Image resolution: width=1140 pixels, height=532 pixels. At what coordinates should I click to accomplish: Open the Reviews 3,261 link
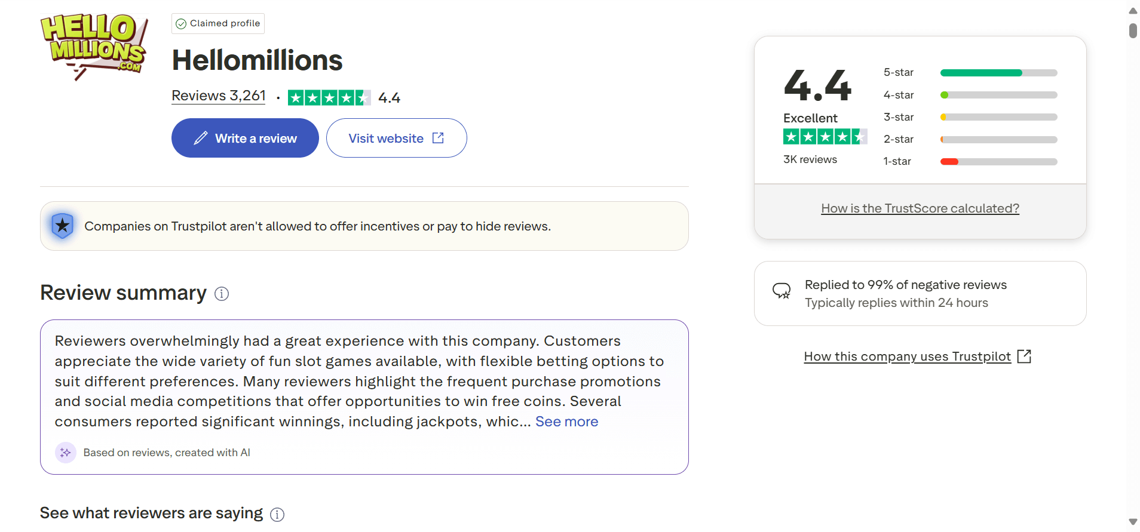click(x=219, y=96)
